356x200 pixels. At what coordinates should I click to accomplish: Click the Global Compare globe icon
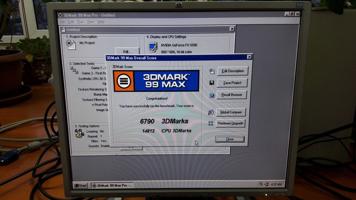click(x=211, y=112)
